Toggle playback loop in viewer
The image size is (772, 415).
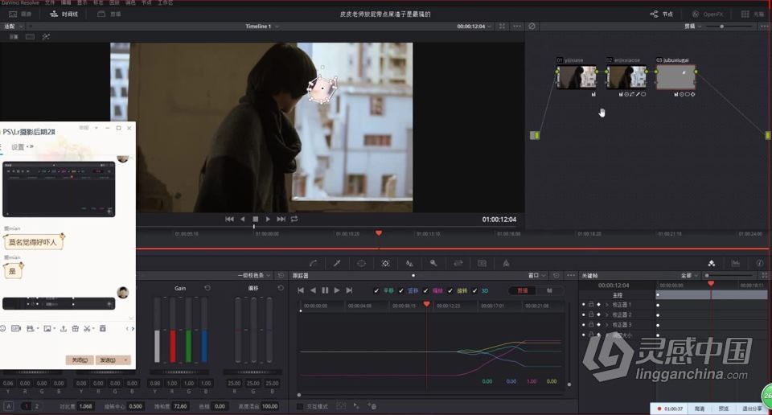(x=294, y=219)
